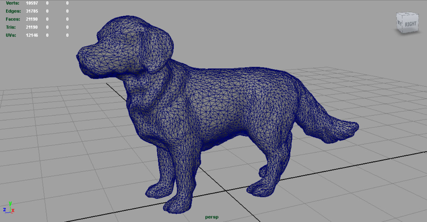This screenshot has height=222, width=427.
Task: Click the persp camera label
Action: (212, 217)
